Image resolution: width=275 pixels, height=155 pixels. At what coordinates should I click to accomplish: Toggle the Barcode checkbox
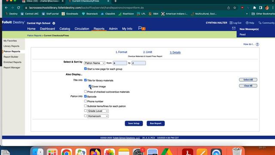tap(86, 96)
